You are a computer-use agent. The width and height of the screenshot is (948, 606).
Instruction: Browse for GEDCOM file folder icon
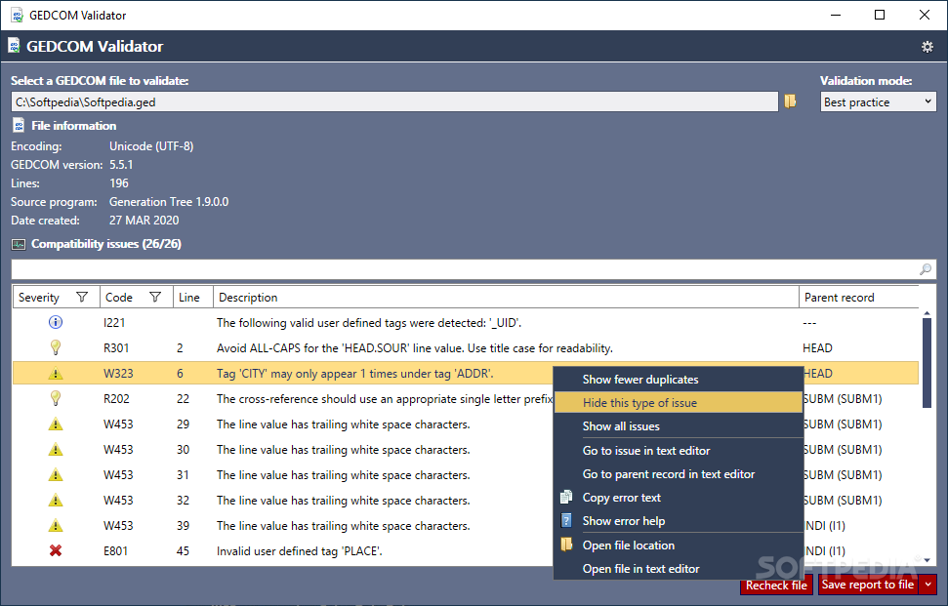point(790,101)
